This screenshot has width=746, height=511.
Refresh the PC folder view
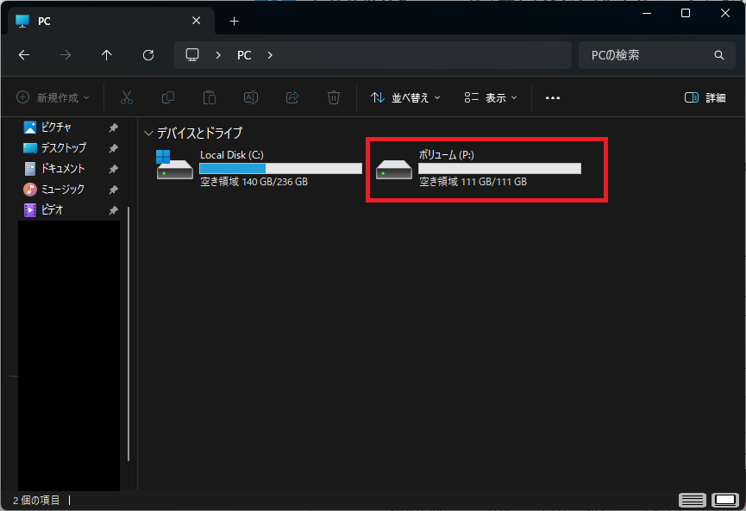point(148,55)
